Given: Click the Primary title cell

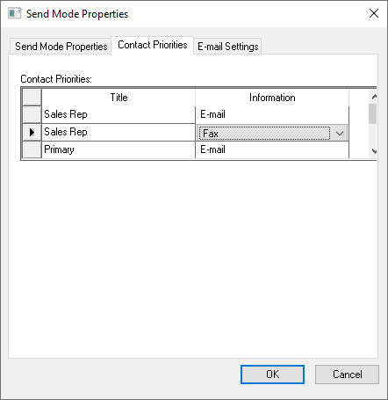Looking at the screenshot, I should point(119,149).
